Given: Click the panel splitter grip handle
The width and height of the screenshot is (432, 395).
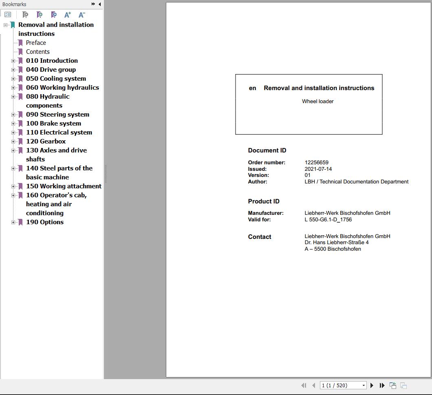Looking at the screenshot, I should pos(106,174).
